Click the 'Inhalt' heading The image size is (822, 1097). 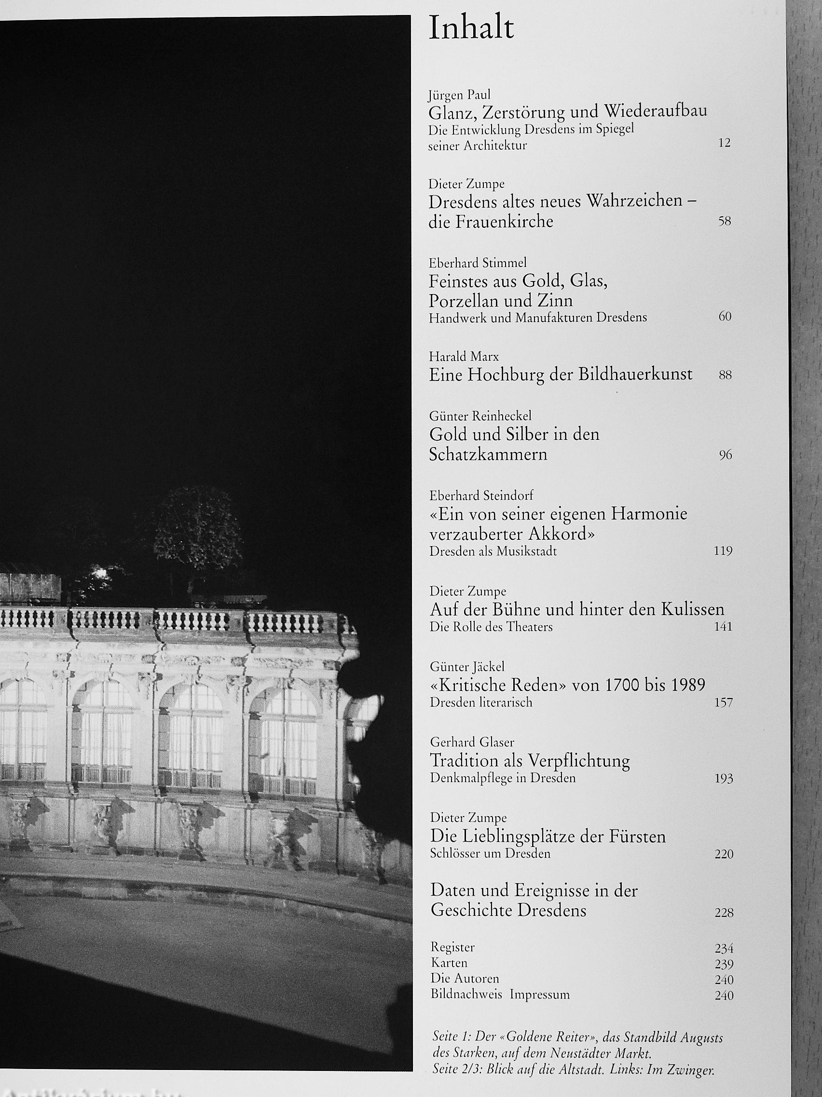[471, 29]
